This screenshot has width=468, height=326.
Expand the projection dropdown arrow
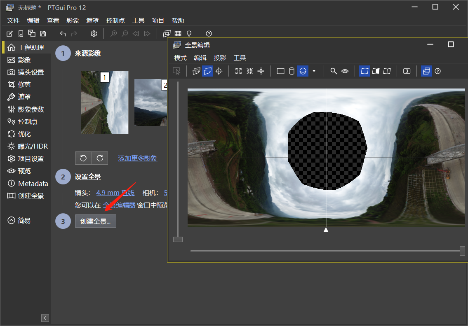(x=314, y=71)
